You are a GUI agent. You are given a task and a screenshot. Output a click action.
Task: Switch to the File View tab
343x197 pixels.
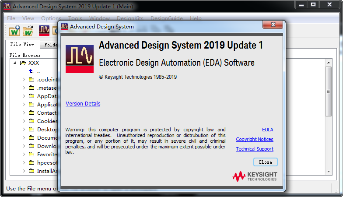point(22,45)
